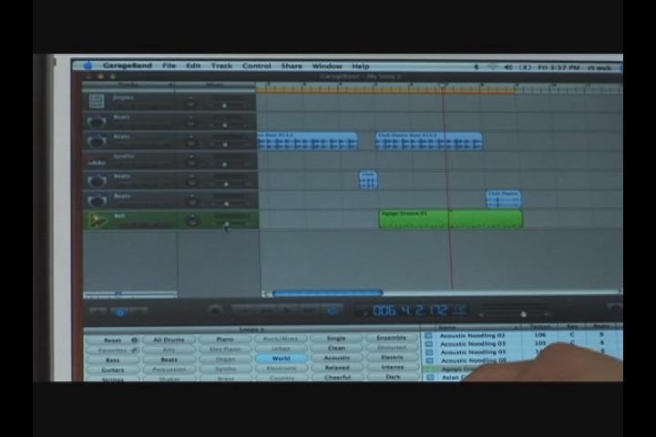Select the Urban keyword button
This screenshot has height=437, width=656.
pos(281,349)
